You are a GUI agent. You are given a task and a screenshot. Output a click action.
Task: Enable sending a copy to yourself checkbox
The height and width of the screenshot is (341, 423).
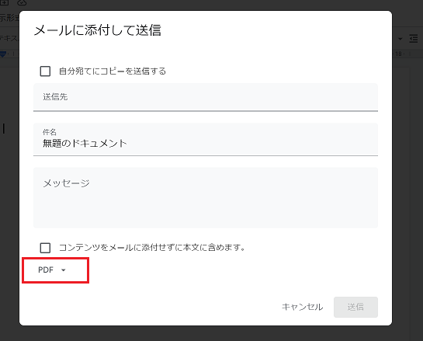(x=45, y=71)
